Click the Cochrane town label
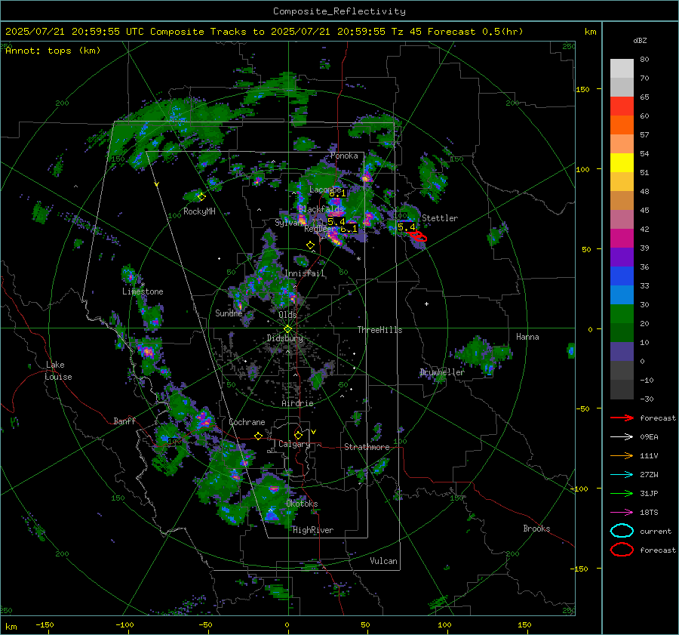The width and height of the screenshot is (679, 635). (x=247, y=422)
